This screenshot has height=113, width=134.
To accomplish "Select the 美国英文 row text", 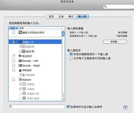I will (x=27, y=56).
